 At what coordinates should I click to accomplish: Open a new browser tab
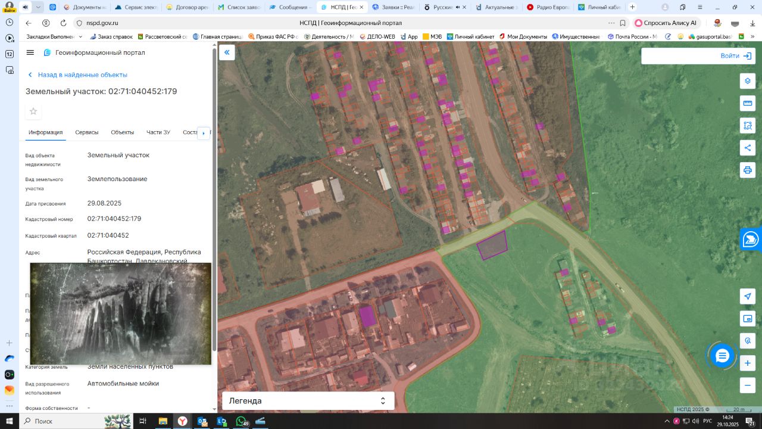pyautogui.click(x=632, y=7)
